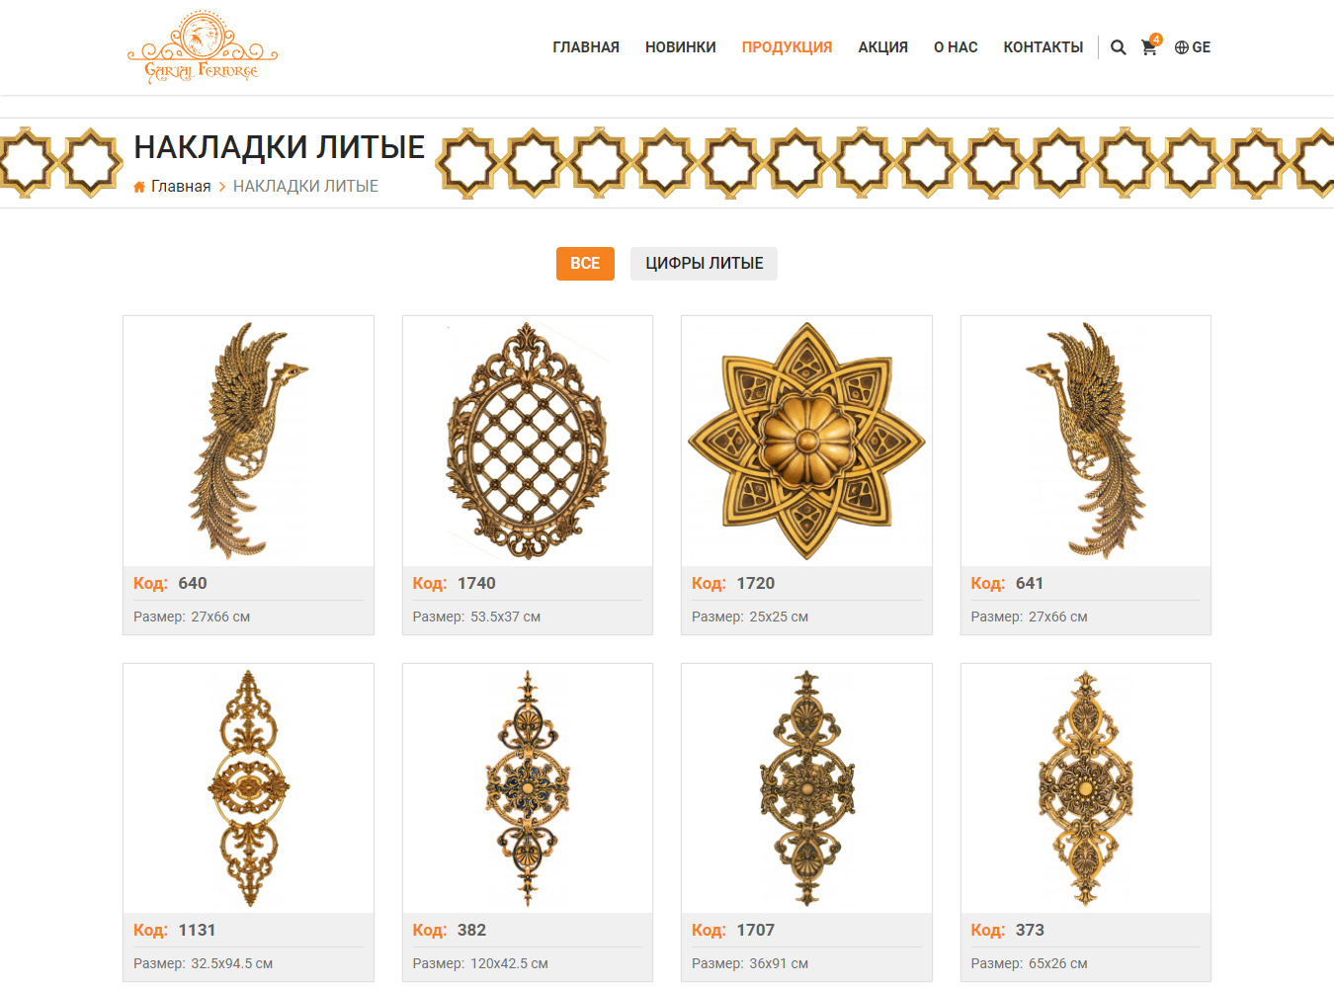Open the НОВИНКИ menu item
This screenshot has width=1334, height=988.
tap(681, 47)
